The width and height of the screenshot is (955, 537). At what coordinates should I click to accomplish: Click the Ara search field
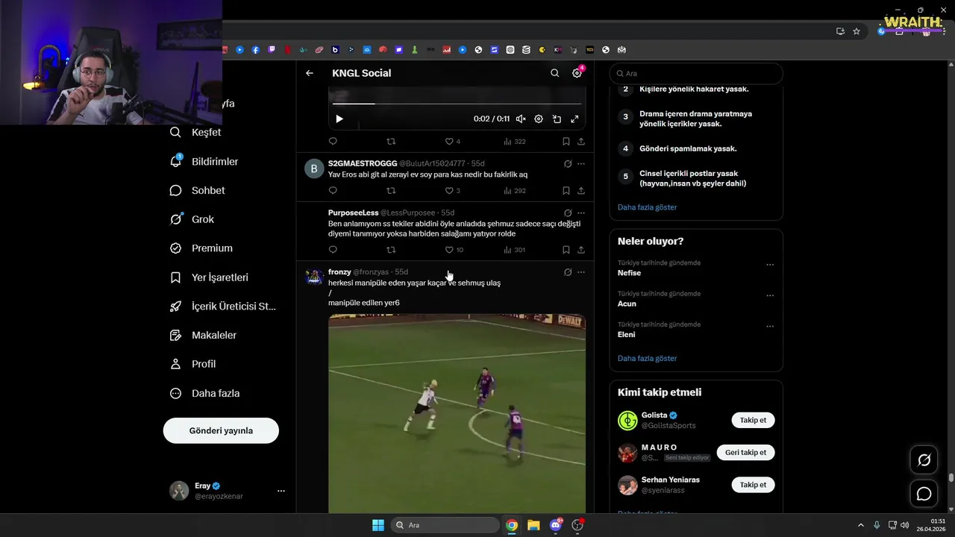pos(696,73)
